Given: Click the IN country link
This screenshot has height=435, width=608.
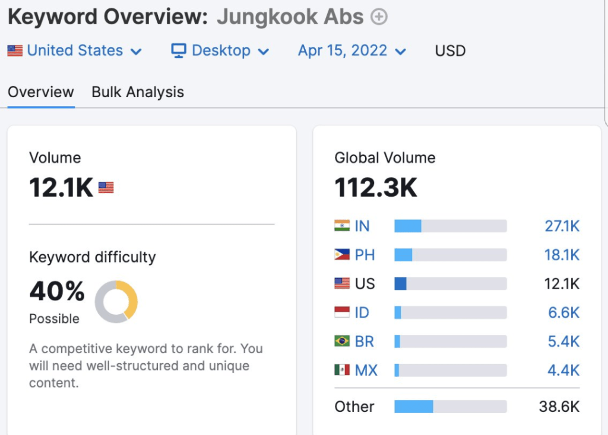Looking at the screenshot, I should (362, 226).
